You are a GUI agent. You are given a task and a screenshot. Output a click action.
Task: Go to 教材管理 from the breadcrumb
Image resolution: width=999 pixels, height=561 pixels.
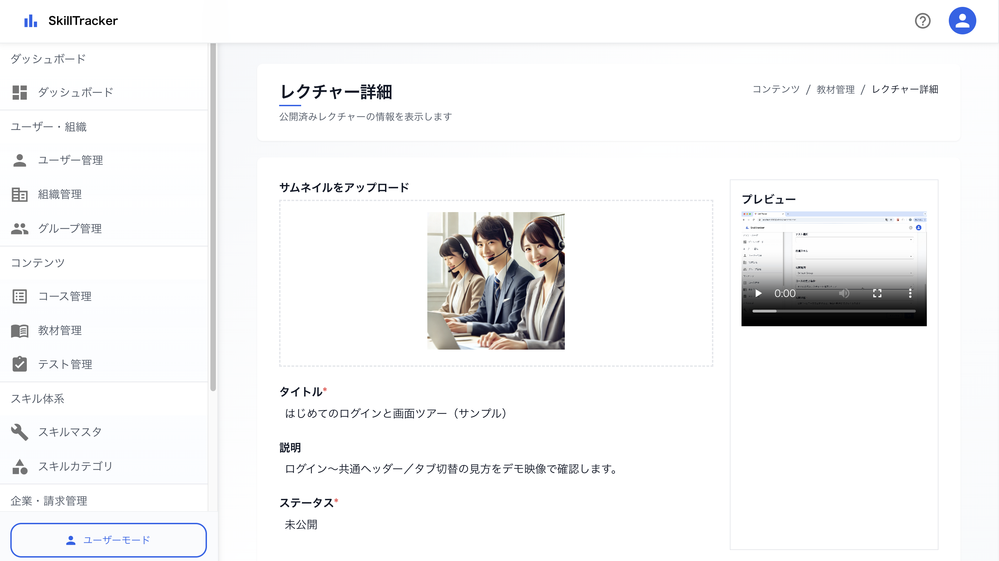coord(835,89)
